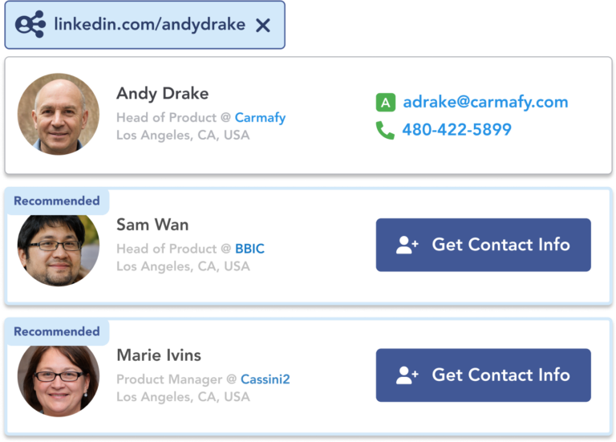Open the Carmafy company link
This screenshot has width=616, height=442.
(x=260, y=117)
